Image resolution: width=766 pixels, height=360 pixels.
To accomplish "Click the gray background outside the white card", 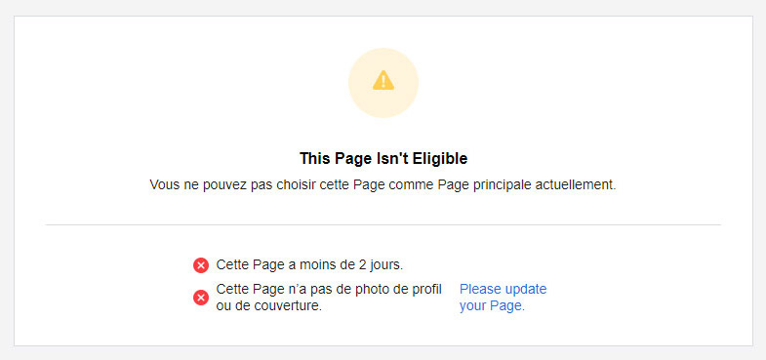I will (383, 8).
